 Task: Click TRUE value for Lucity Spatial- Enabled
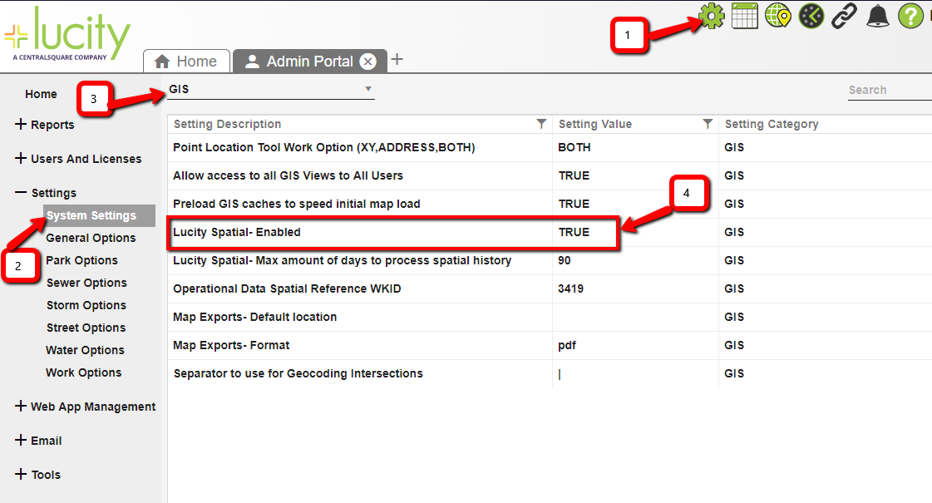click(574, 232)
